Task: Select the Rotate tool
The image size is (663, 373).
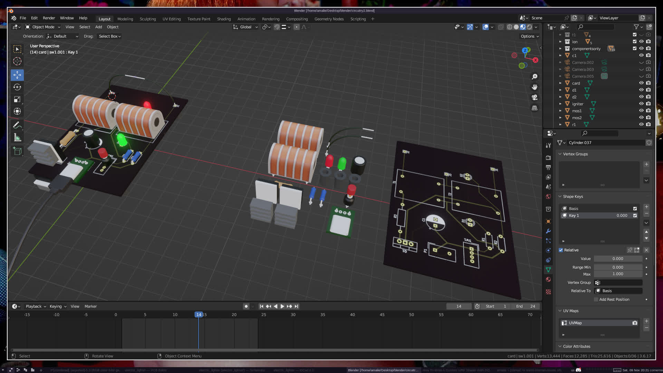Action: 17,87
